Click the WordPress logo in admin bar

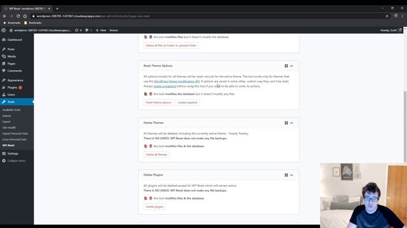point(4,30)
